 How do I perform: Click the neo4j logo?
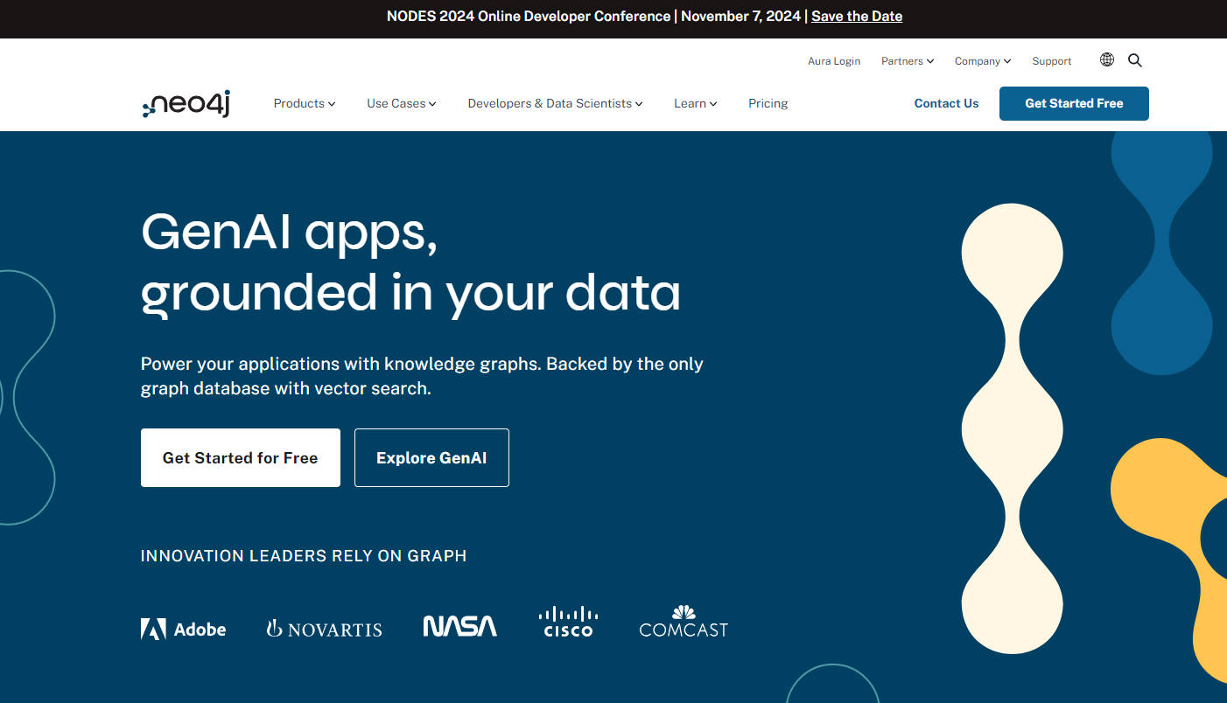[186, 104]
